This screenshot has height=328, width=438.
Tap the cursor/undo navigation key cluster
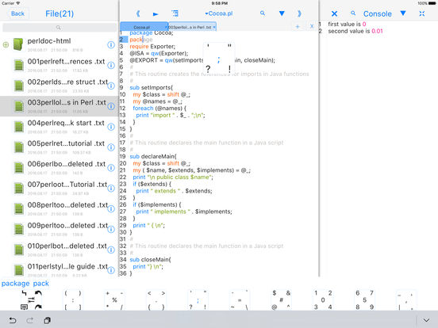(32, 299)
